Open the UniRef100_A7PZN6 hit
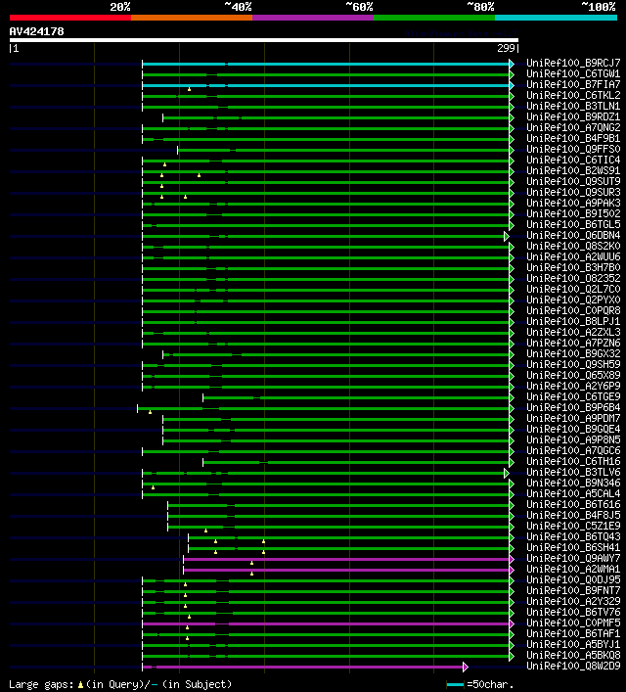Viewport: 626px width, 692px height. [x=573, y=343]
